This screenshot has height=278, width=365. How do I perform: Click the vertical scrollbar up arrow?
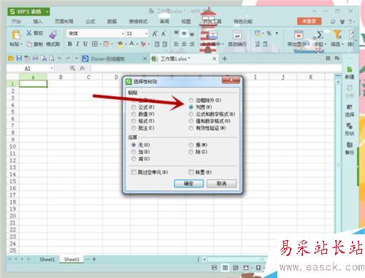point(338,82)
